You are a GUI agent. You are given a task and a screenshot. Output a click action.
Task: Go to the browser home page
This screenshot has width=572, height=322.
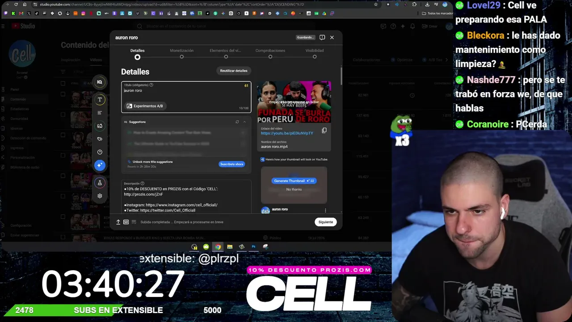(x=25, y=4)
